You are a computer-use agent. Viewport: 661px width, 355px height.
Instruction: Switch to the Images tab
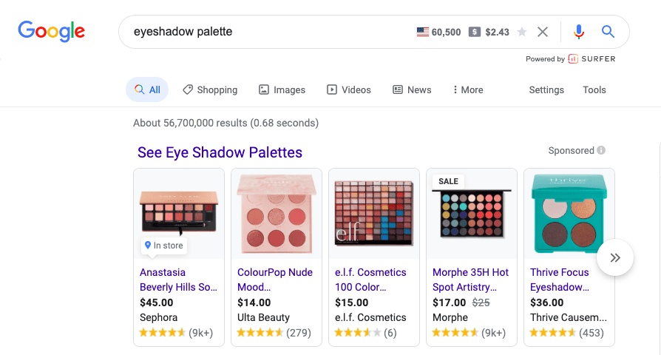[x=282, y=89]
